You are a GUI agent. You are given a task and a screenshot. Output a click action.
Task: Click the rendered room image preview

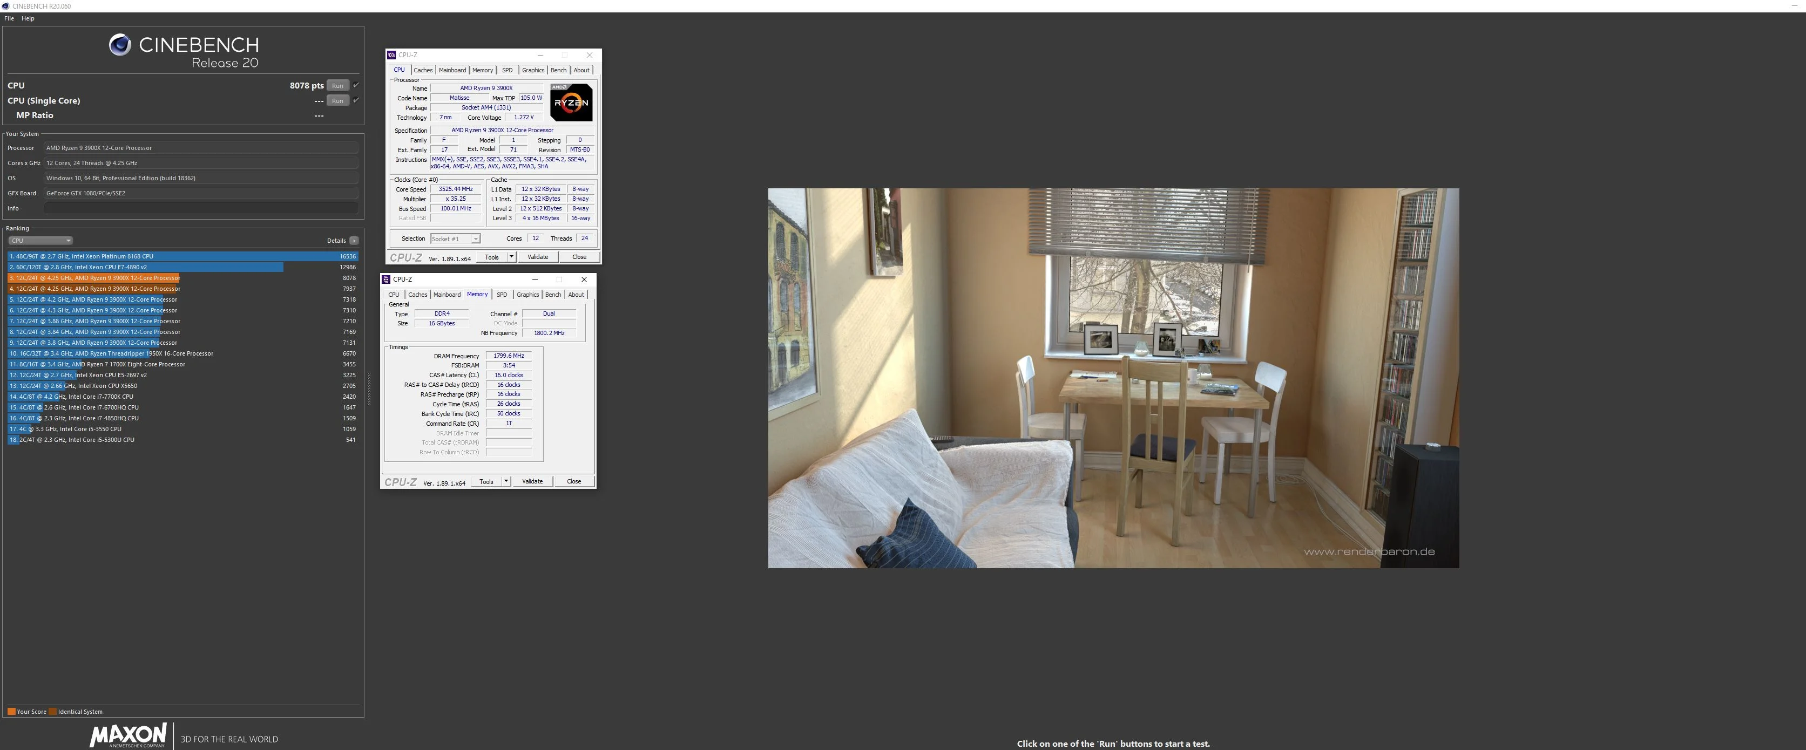pos(1113,378)
